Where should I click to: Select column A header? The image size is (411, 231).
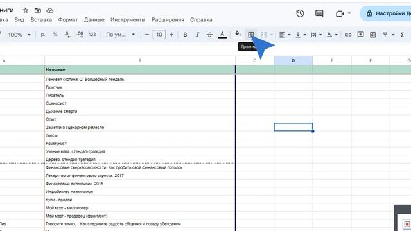point(22,60)
